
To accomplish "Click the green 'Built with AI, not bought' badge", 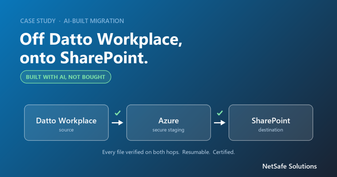I will [x=65, y=77].
